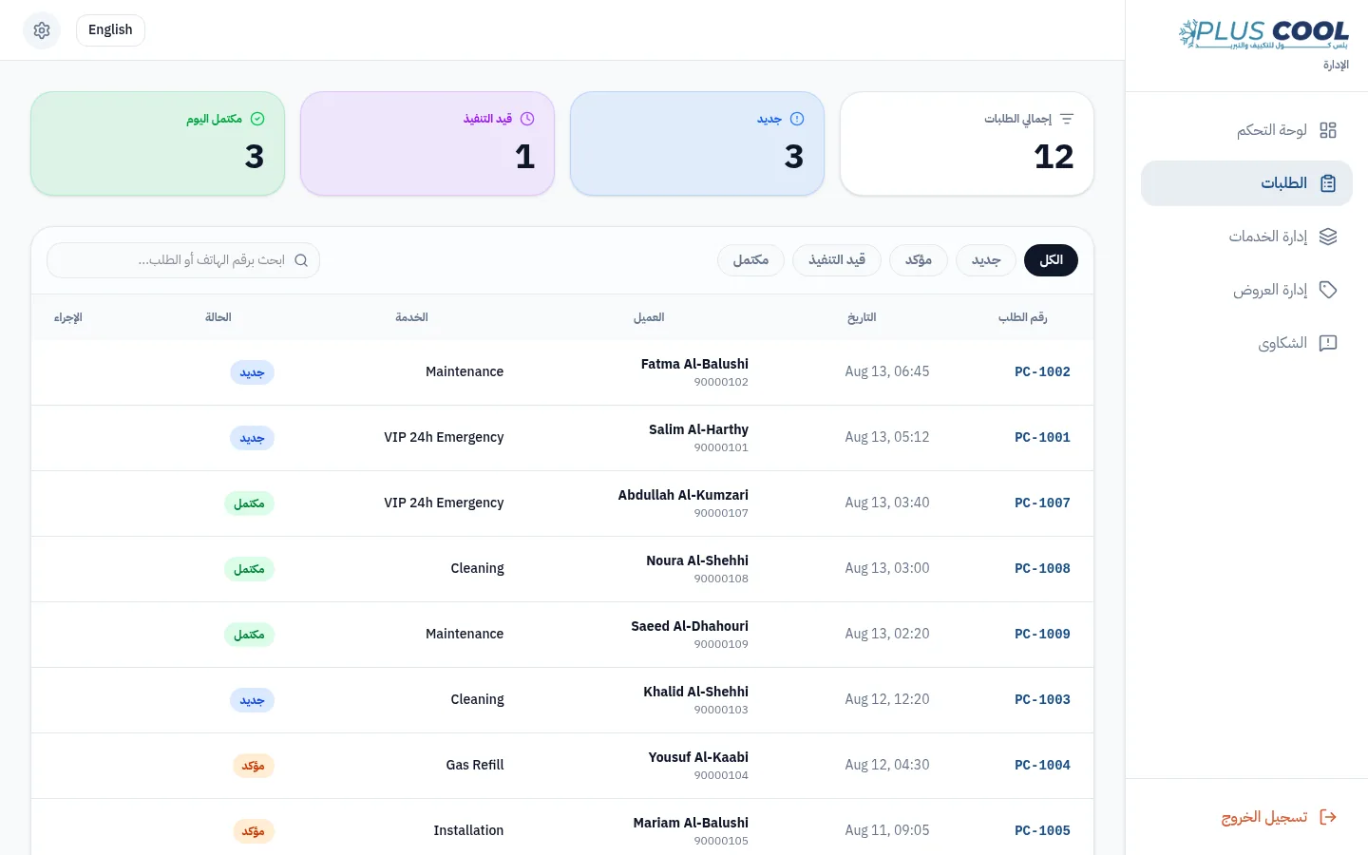Click the جديد badge on Salim Al-Harthy row
This screenshot has width=1368, height=855.
[x=252, y=438]
